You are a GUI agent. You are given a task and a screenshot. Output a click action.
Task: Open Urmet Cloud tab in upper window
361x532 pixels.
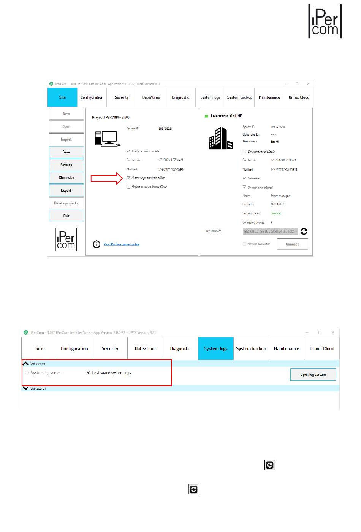(299, 97)
